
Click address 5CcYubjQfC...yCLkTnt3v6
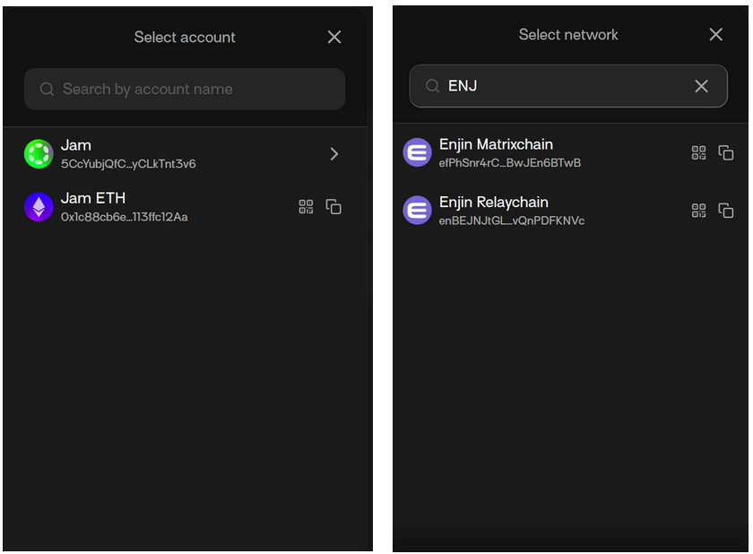[x=128, y=164]
